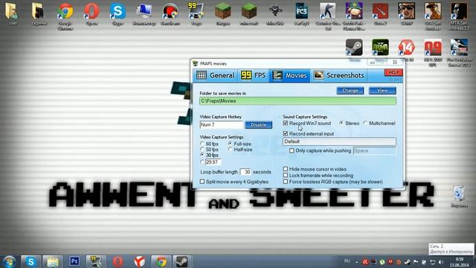Click the volume icon in system tray
This screenshot has height=268, width=476.
pyautogui.click(x=441, y=262)
